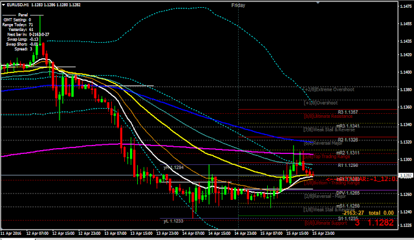The width and height of the screenshot is (414, 240).
Task: Click the '[6/8]Reversal Major' label
Action: [323, 143]
